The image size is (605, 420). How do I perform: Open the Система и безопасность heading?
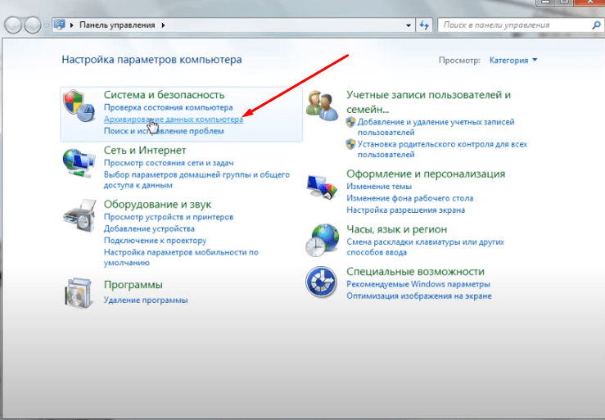[164, 95]
